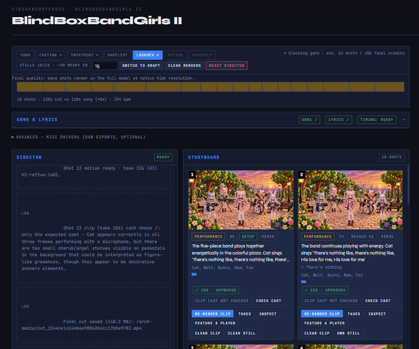Clear clip for shot 1
The height and width of the screenshot is (349, 419).
coord(208,333)
